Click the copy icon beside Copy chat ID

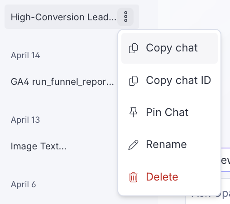coord(133,81)
